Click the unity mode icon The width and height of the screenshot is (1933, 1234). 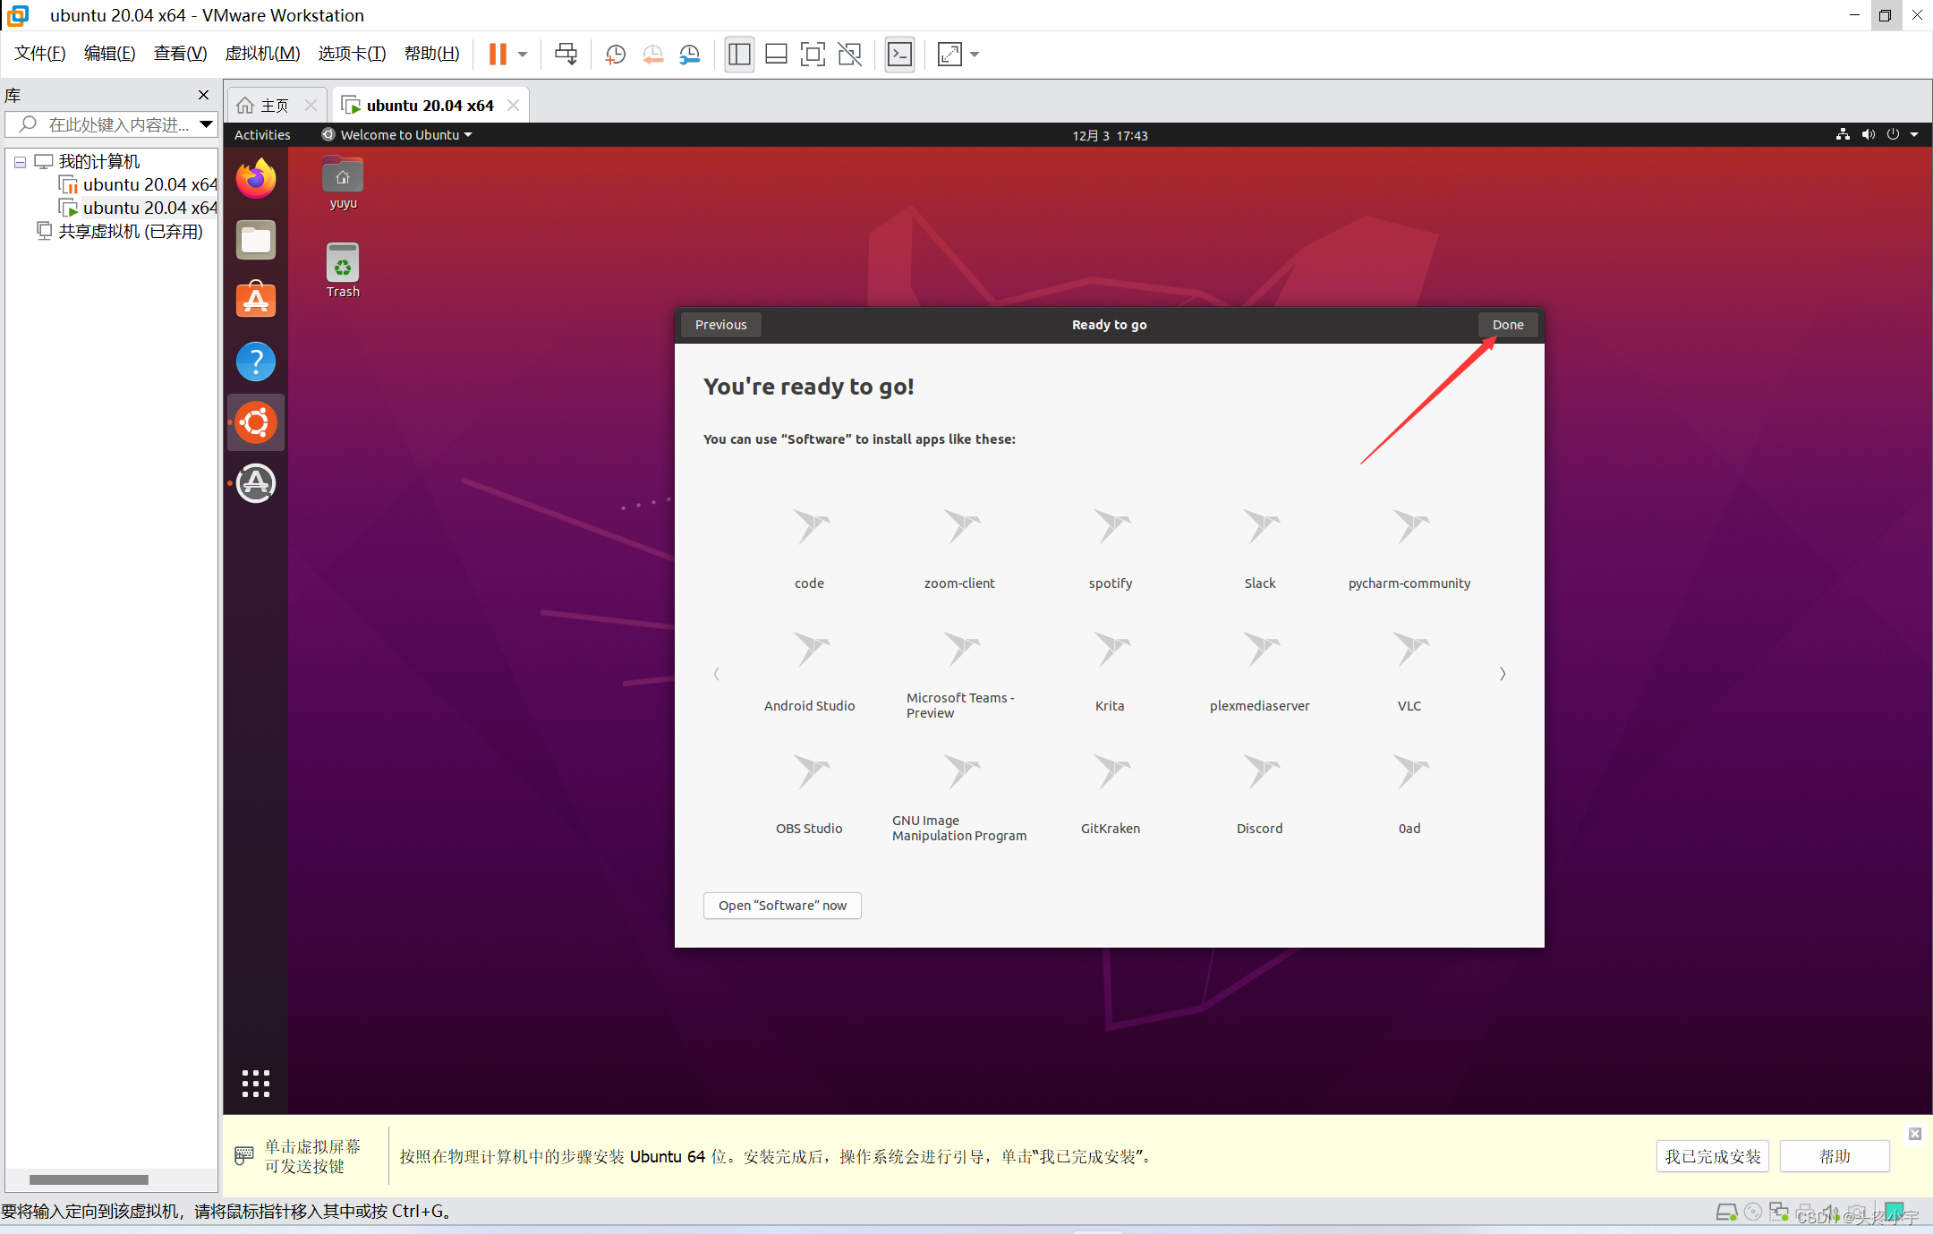tap(849, 55)
